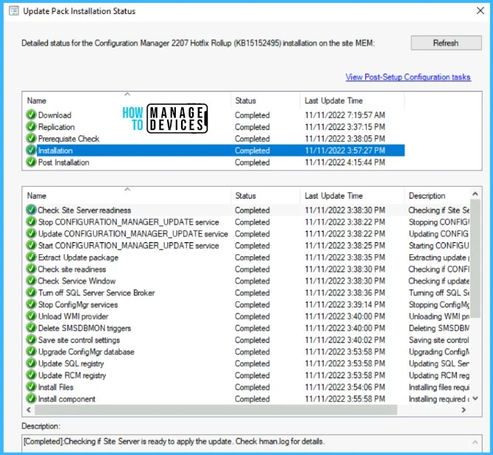Click check icon of Check Site Server readiness
Screen dimensions: 493x455
[x=31, y=210]
